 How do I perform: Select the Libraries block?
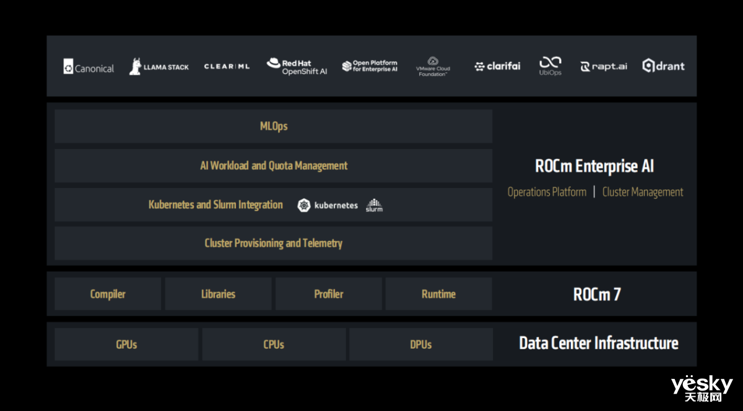click(218, 294)
